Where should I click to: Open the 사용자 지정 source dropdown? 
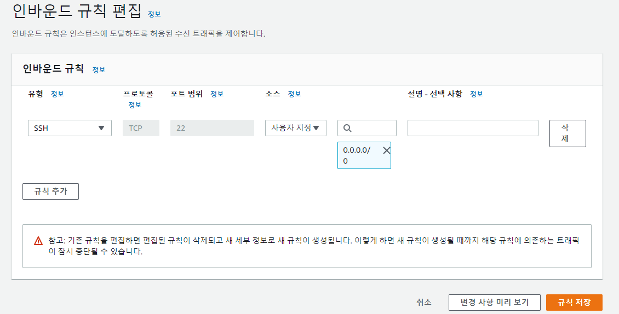click(x=296, y=128)
